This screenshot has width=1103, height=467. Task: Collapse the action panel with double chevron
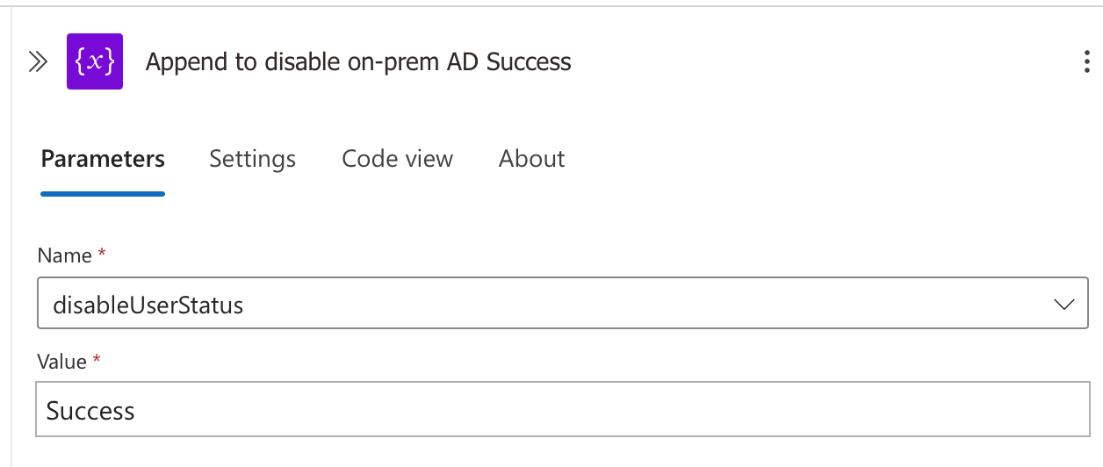(38, 61)
